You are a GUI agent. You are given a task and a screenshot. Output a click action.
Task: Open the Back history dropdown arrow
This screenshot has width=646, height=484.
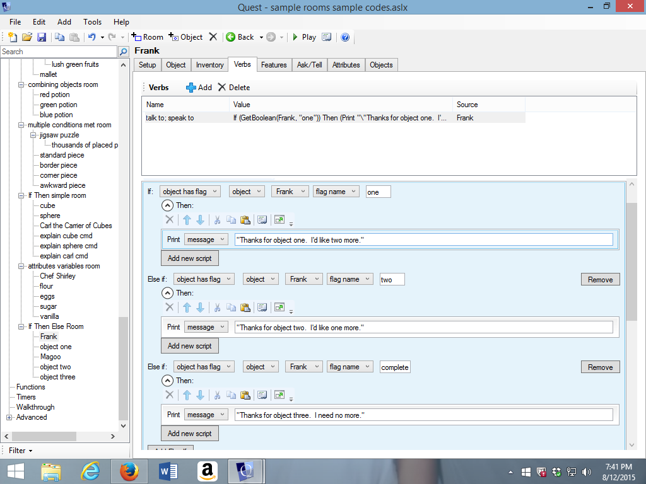tap(261, 37)
